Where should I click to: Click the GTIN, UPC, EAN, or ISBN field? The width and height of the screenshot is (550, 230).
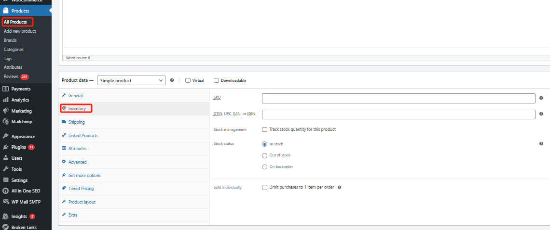tap(399, 114)
